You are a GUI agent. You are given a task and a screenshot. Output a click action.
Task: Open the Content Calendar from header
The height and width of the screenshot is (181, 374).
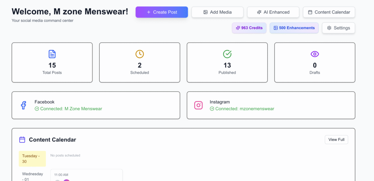(x=329, y=12)
